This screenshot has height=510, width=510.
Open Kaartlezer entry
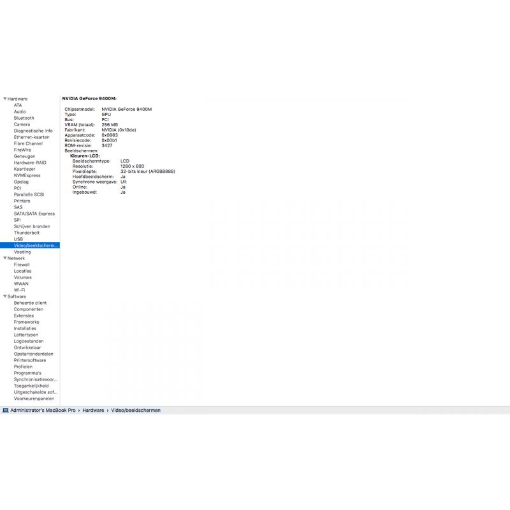pos(24,169)
